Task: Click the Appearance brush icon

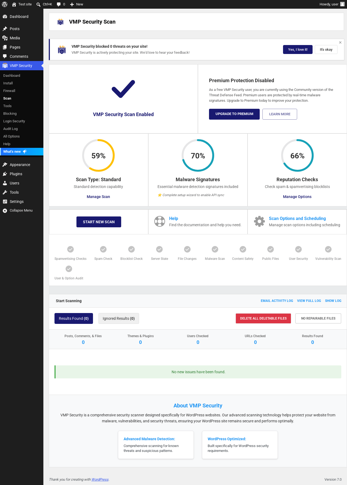Action: pyautogui.click(x=5, y=165)
